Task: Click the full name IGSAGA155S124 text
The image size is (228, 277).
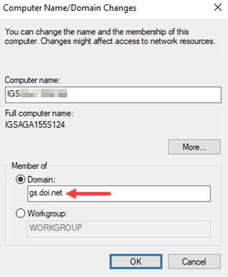Action: click(x=35, y=125)
